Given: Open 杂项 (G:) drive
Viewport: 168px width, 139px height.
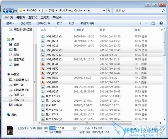Looking at the screenshot, I should click(17, 95).
